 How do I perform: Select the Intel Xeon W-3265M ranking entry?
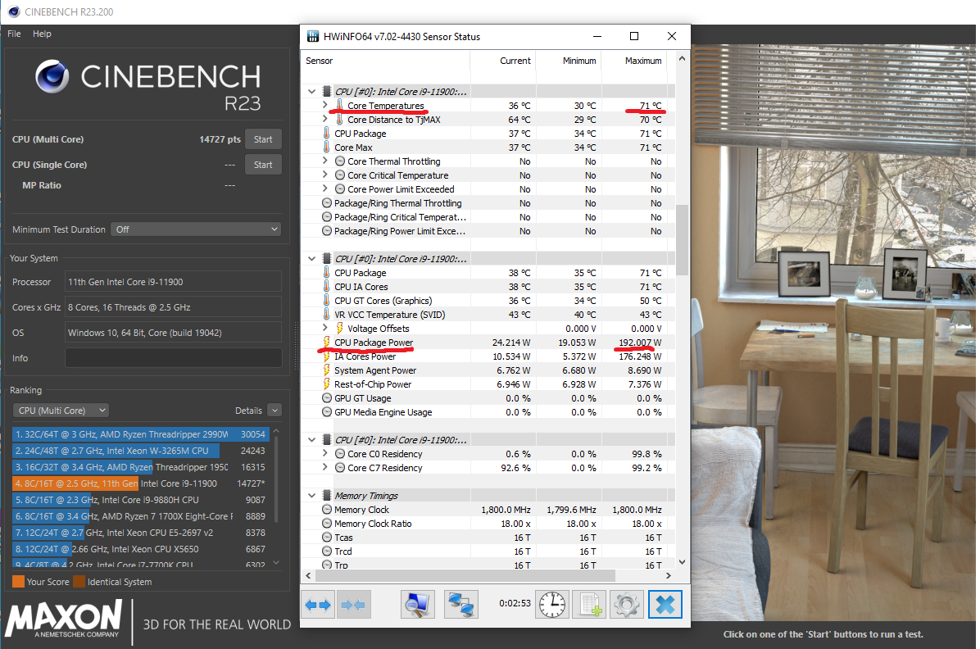point(141,450)
